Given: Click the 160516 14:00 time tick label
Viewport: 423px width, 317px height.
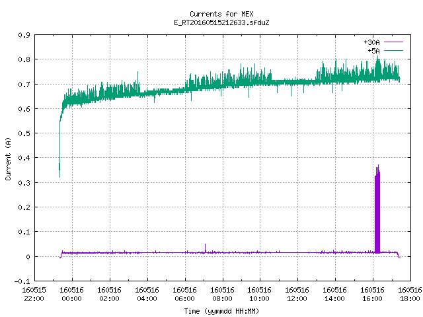Looking at the screenshot, I should coord(335,294).
